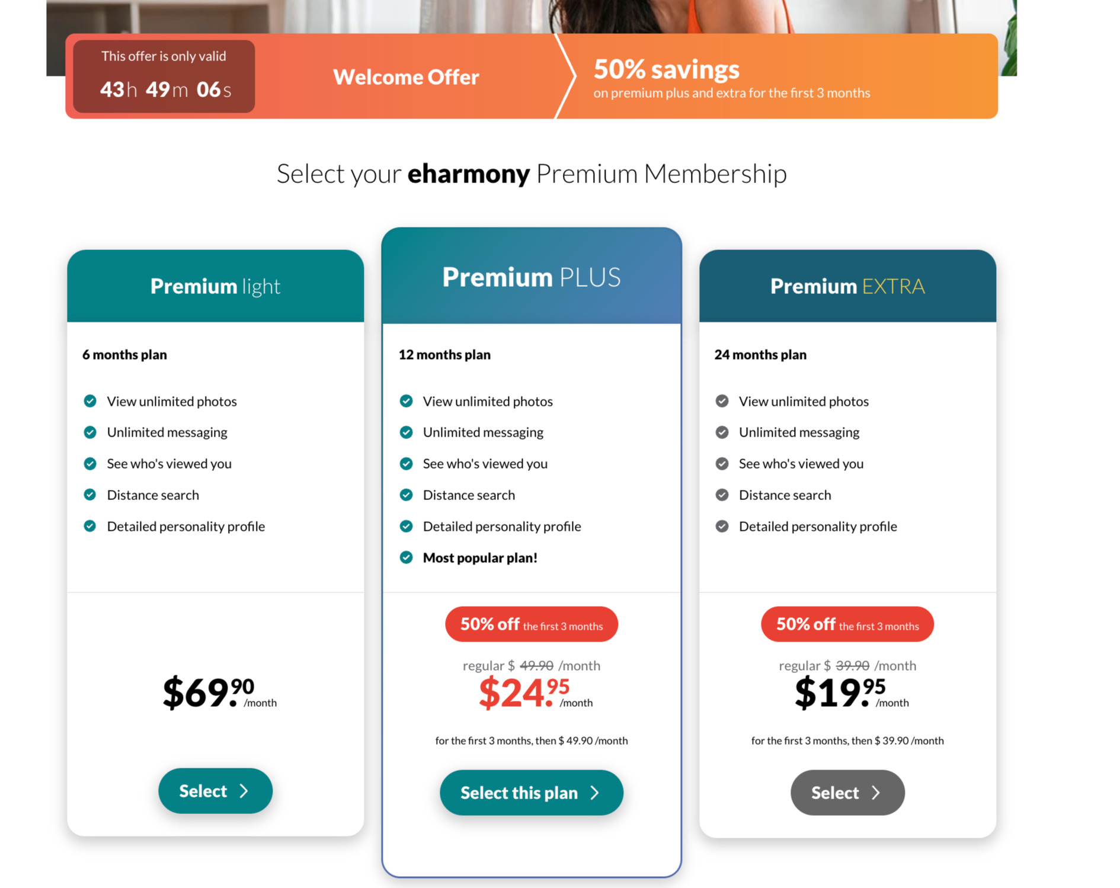This screenshot has width=1120, height=888.
Task: Click the Distance search checkmark in Premium light column
Action: tap(90, 495)
